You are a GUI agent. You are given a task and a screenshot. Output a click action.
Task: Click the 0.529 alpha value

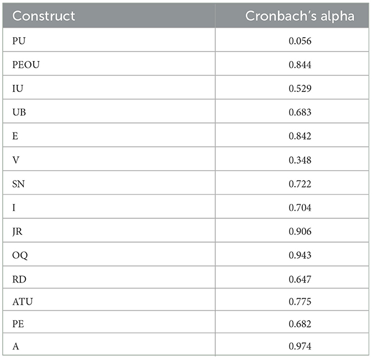pyautogui.click(x=300, y=89)
